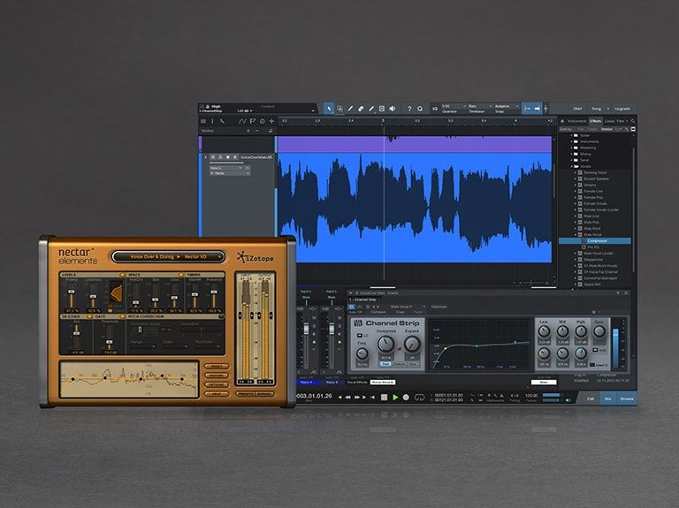Click the Nectar Reset button
Image resolution: width=679 pixels, height=508 pixels.
pyautogui.click(x=217, y=366)
